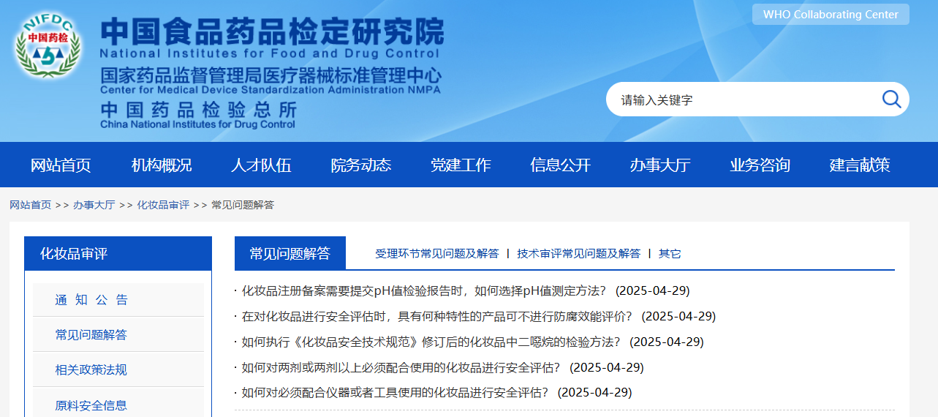
Task: Go to 网站首页 in navigation bar
Action: pyautogui.click(x=61, y=165)
